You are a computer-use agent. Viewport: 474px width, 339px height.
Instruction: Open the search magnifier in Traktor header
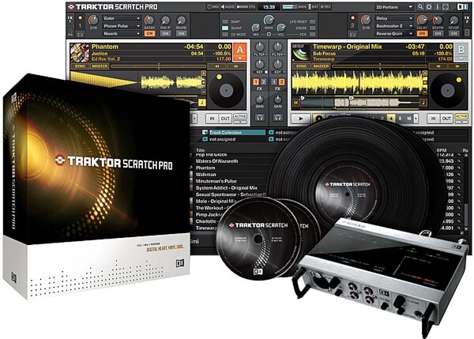[x=420, y=6]
